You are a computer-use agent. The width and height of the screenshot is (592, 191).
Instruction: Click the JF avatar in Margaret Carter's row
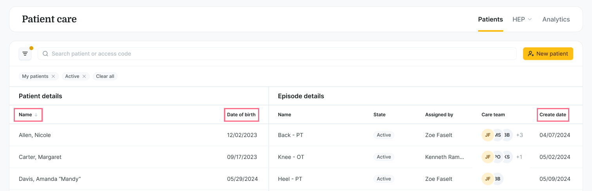(487, 157)
